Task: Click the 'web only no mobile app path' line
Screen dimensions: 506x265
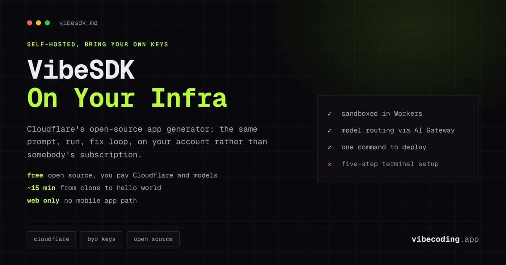Action: pyautogui.click(x=82, y=201)
